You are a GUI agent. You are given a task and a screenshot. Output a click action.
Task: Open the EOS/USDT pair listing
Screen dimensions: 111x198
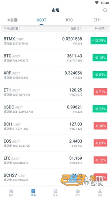pyautogui.click(x=55, y=143)
